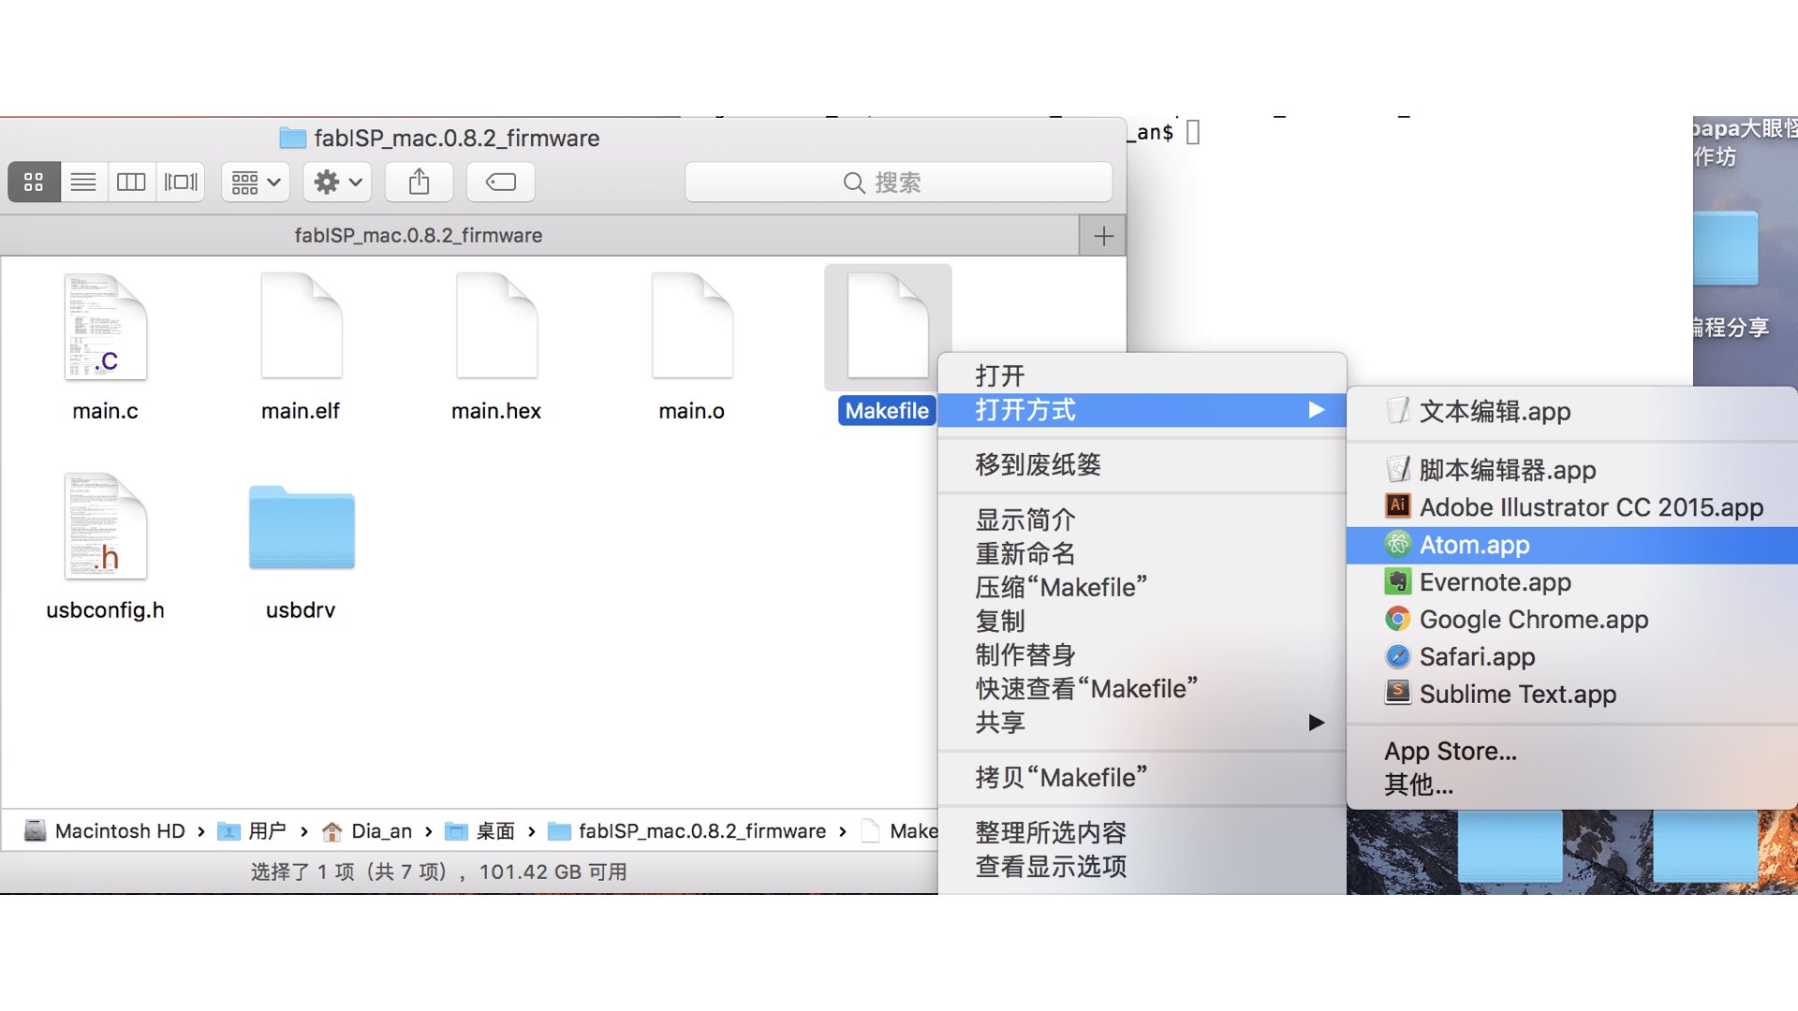Open with Evernote.app
Screen dimensions: 1798x1011
pos(1572,581)
